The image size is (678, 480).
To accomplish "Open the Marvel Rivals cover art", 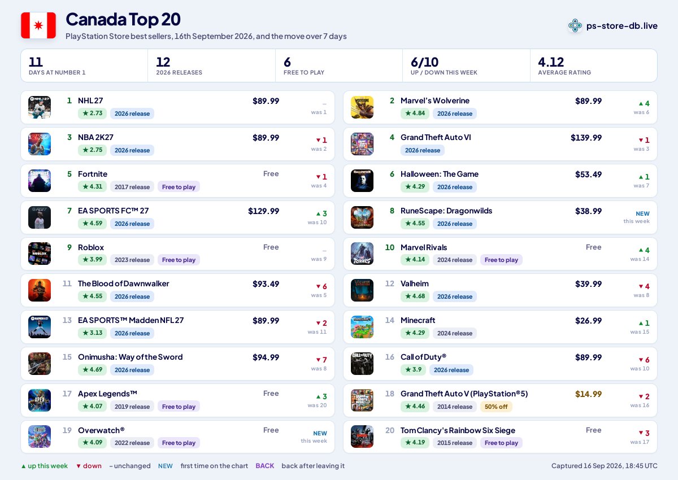I will pos(362,254).
